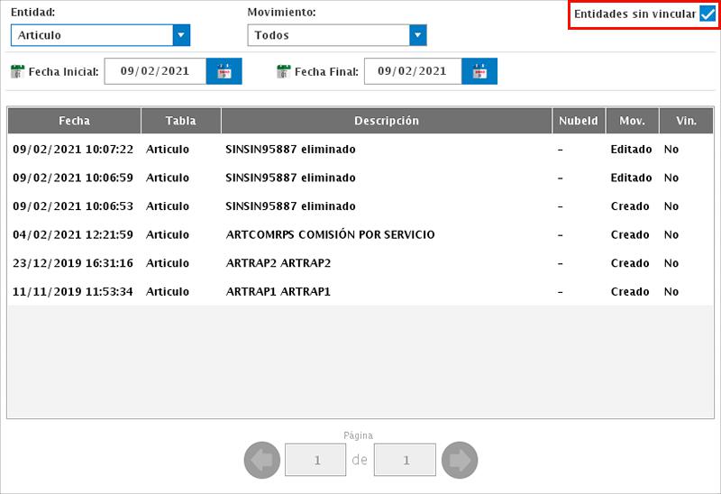
Task: Click calendar icon beside Fecha Inicial label
Action: tap(17, 71)
